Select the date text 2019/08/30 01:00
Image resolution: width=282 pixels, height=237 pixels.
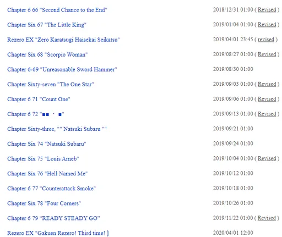pyautogui.click(x=233, y=69)
